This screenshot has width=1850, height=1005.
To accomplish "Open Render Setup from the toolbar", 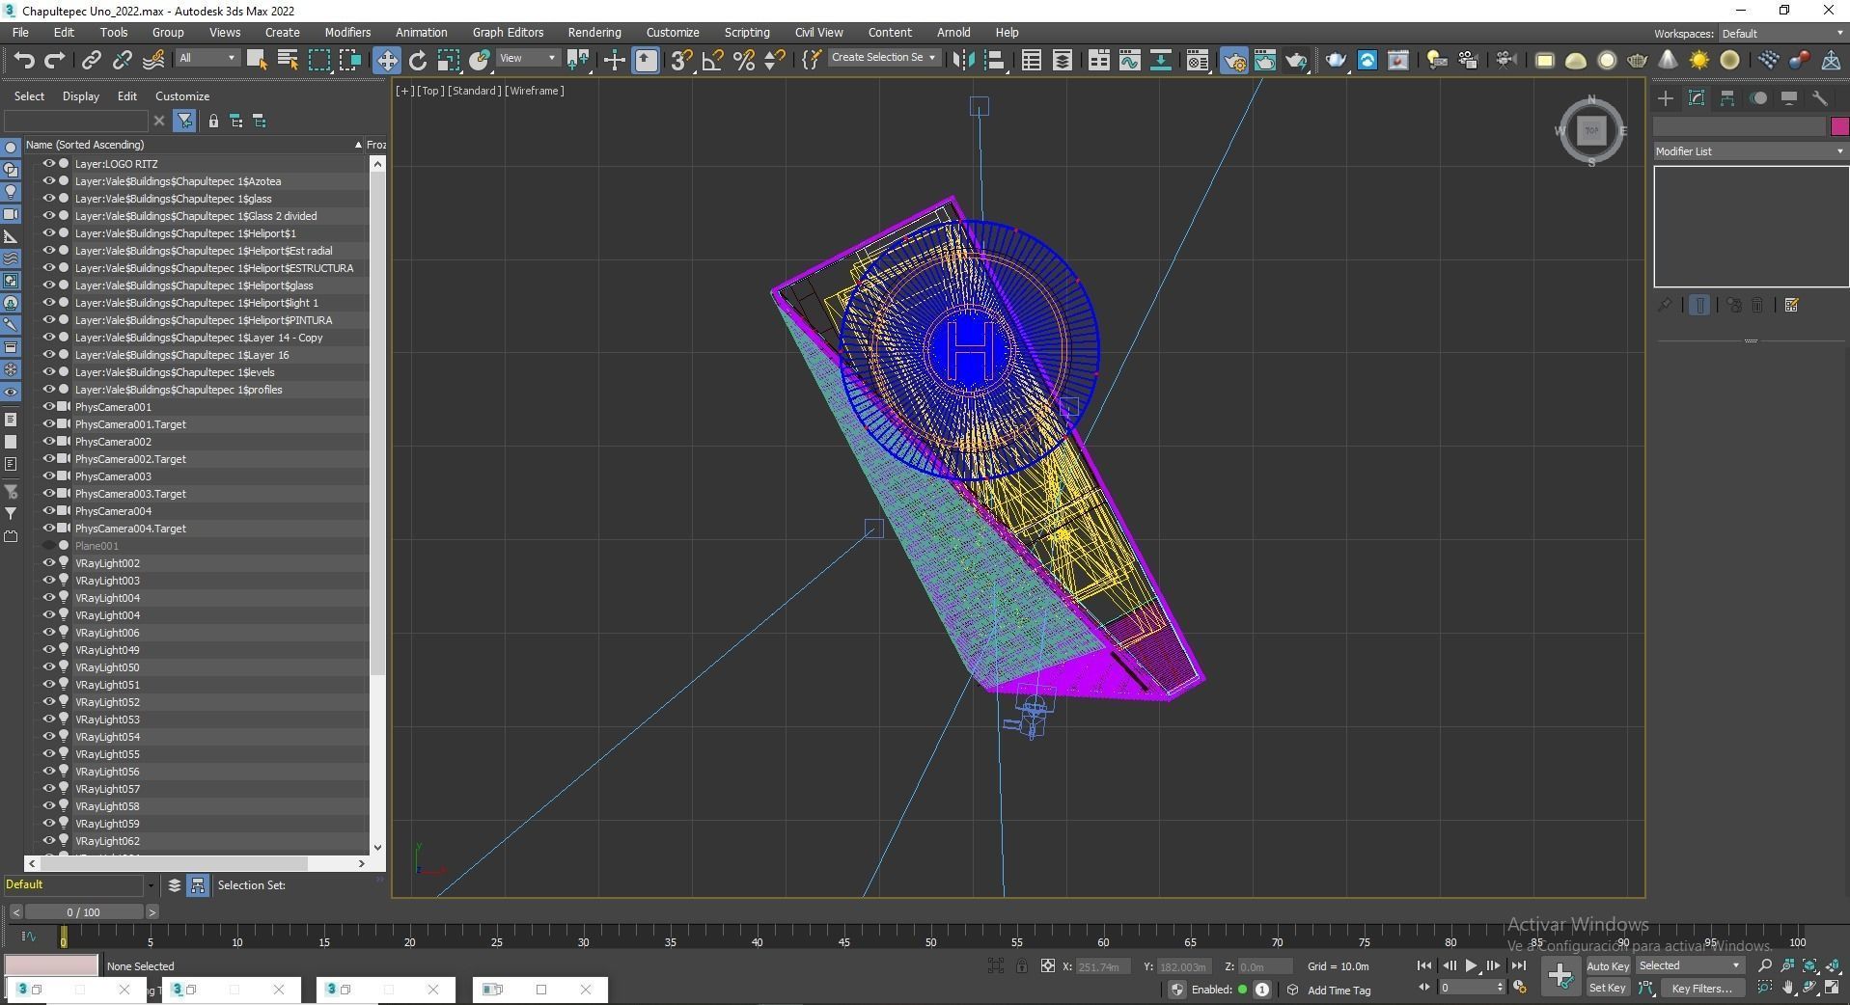I will pos(1234,60).
